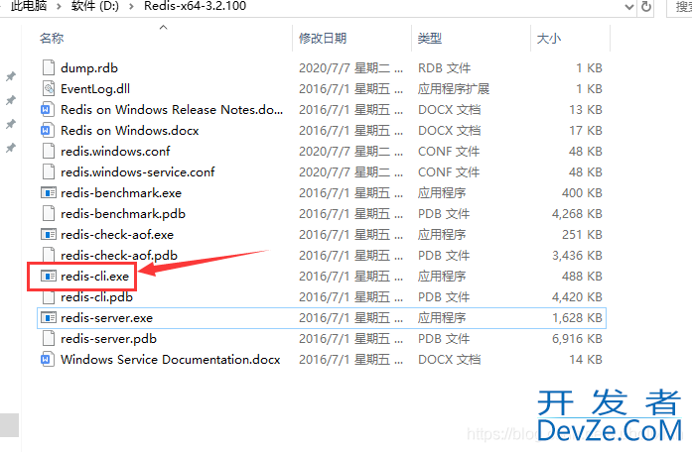Click the redis-server.pdb file icon
Viewport: 692px width, 452px height.
tap(48, 338)
